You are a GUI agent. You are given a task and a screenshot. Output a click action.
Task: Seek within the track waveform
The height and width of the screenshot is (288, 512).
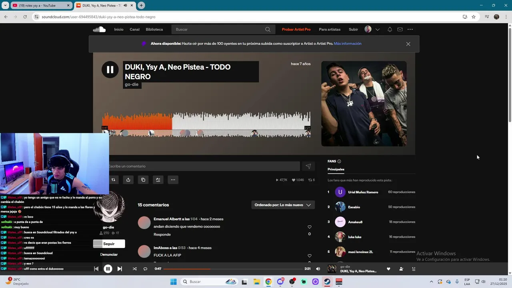pos(206,124)
